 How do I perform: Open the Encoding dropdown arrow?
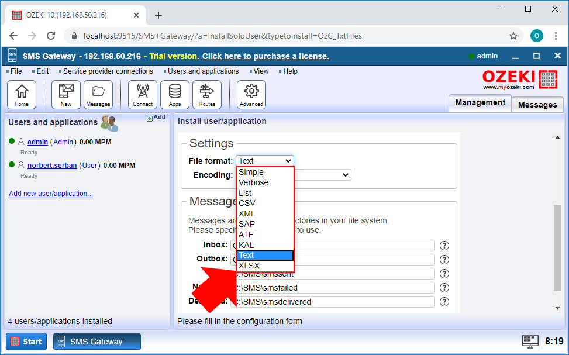point(345,175)
